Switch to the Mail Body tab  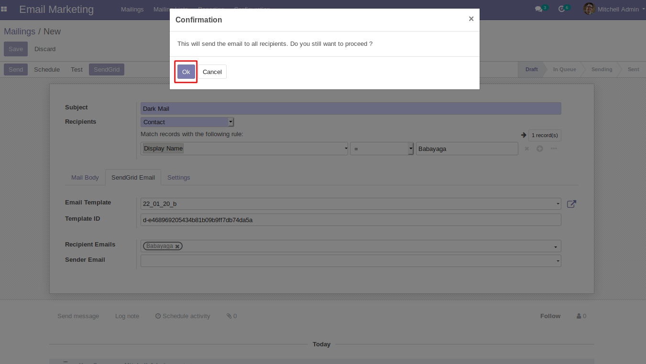(85, 178)
